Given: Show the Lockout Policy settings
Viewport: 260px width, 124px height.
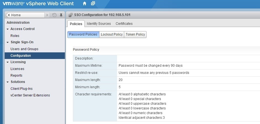Looking at the screenshot, I should tap(112, 34).
